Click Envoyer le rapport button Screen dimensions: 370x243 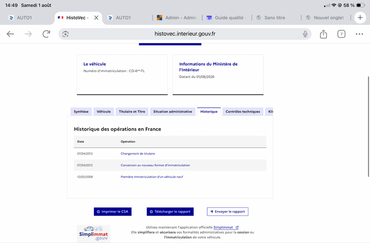228,212
